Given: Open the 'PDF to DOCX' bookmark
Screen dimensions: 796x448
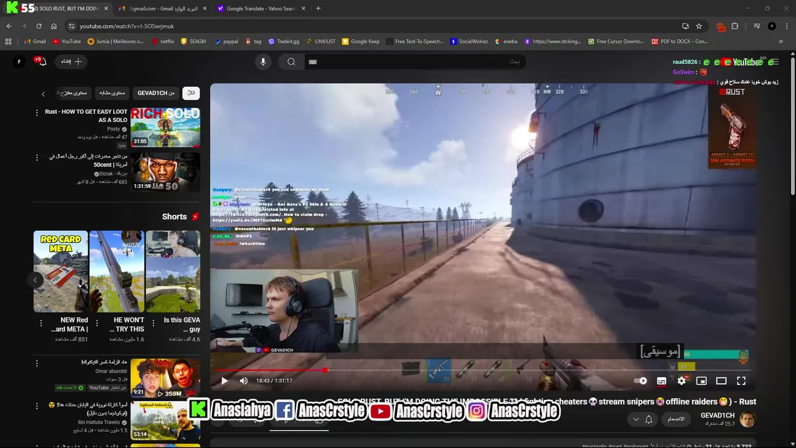Looking at the screenshot, I should click(680, 42).
